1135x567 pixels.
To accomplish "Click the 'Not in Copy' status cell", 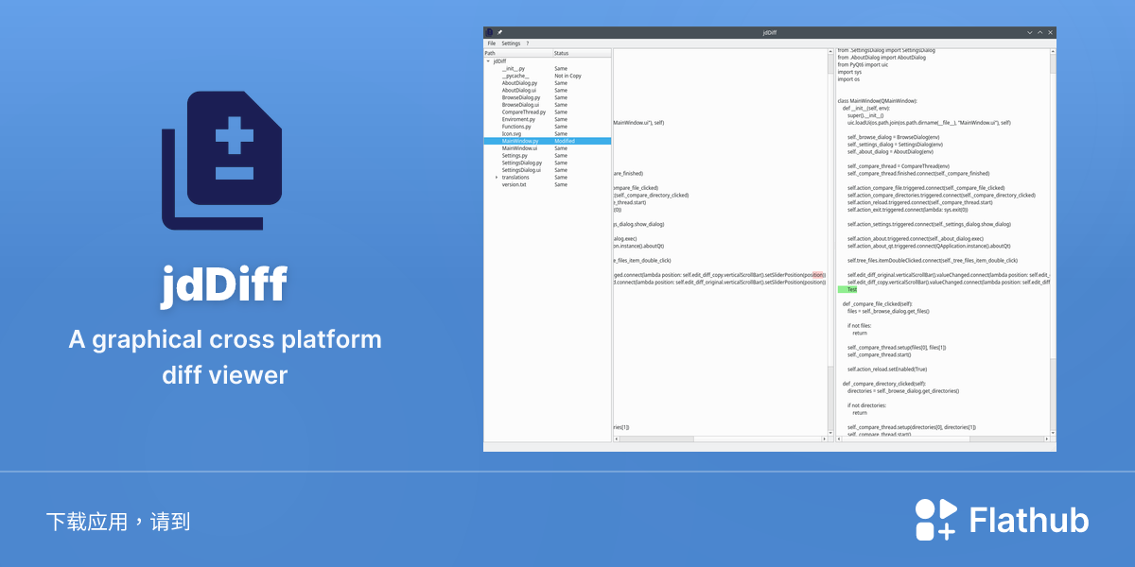I will [567, 76].
